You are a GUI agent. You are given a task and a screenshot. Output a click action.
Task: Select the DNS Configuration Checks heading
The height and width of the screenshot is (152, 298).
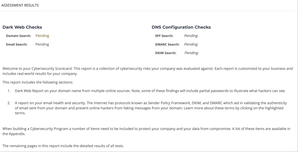point(181,27)
